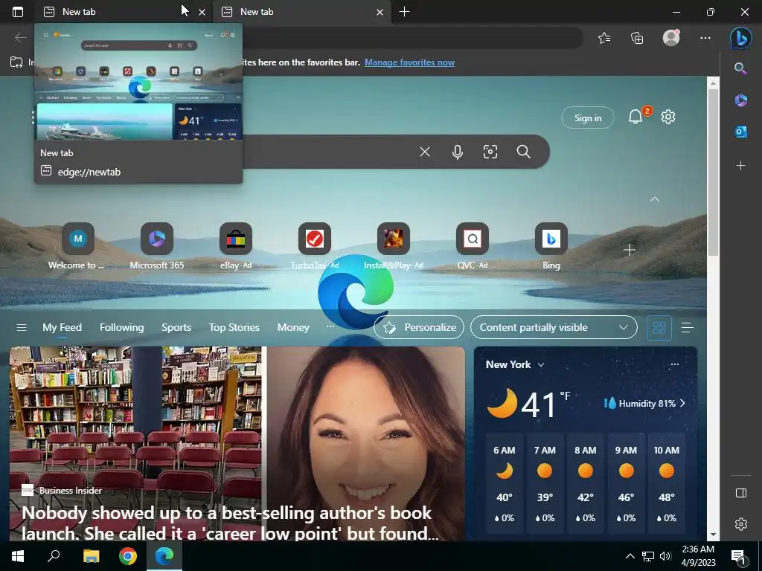
Task: Switch feed to list view
Action: (x=687, y=328)
